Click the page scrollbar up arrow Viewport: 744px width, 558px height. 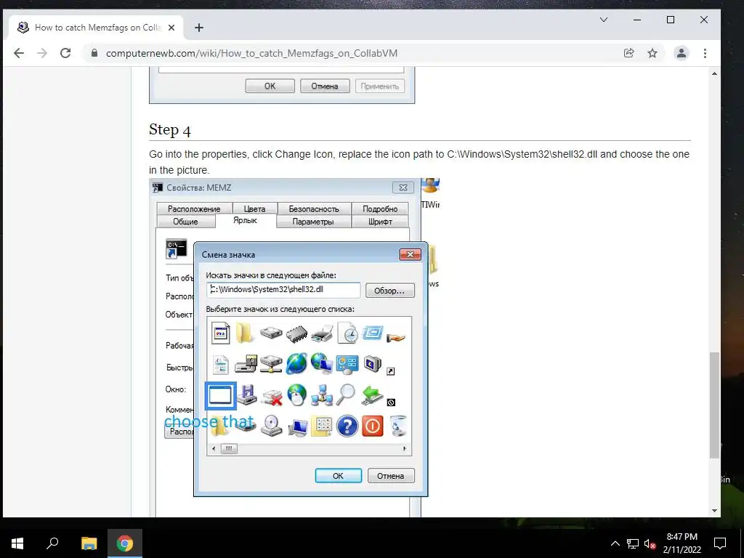point(715,73)
